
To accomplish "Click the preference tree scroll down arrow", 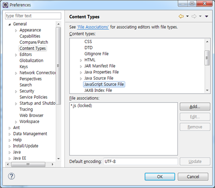I will point(59,159).
